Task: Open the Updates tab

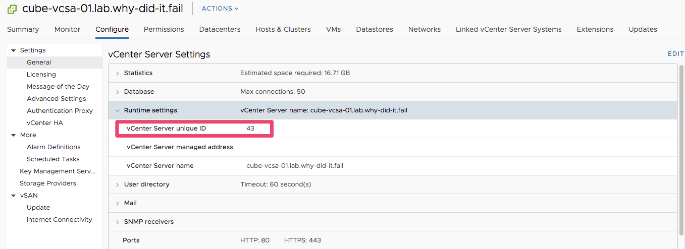Action: [643, 29]
